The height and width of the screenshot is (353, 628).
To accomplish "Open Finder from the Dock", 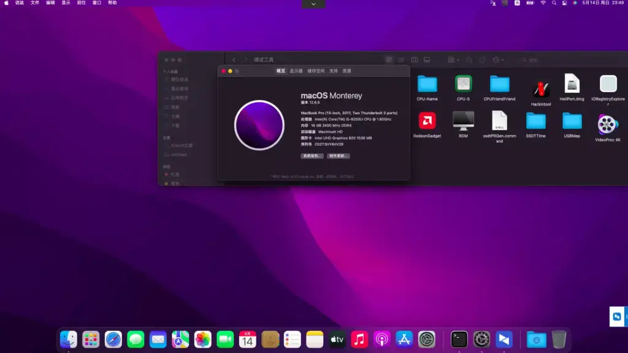I will [x=69, y=339].
